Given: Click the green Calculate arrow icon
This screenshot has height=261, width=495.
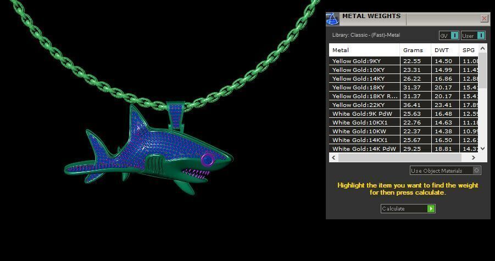Looking at the screenshot, I should [x=431, y=209].
